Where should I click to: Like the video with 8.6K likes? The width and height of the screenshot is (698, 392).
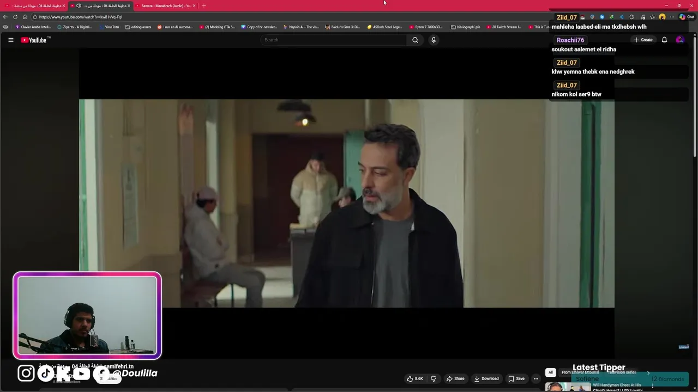click(x=415, y=378)
